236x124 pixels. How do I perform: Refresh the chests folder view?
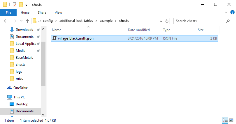click(x=167, y=21)
